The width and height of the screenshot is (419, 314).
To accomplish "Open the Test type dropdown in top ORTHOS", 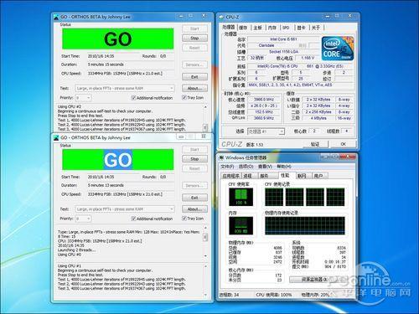I will [x=125, y=88].
